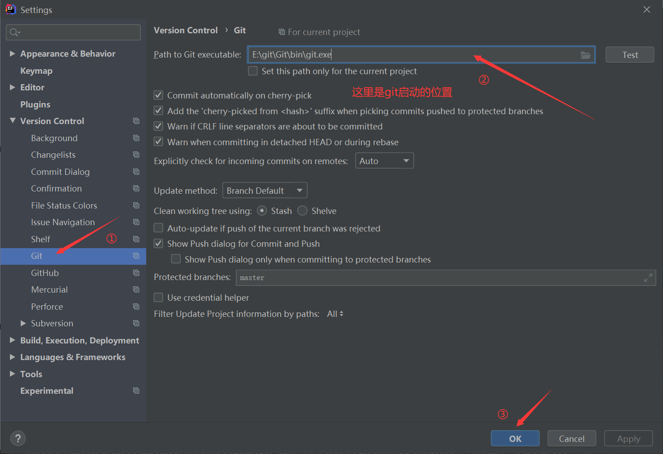
Task: Open the Update method Branch Default dropdown
Action: pos(265,191)
